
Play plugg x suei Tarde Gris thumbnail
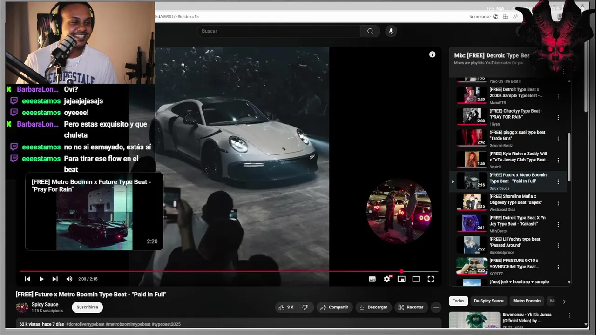coord(472,138)
